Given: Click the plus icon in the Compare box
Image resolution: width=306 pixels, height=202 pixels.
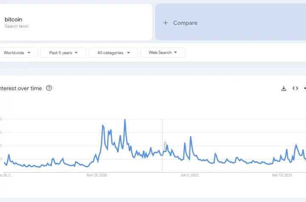Looking at the screenshot, I should tap(165, 23).
